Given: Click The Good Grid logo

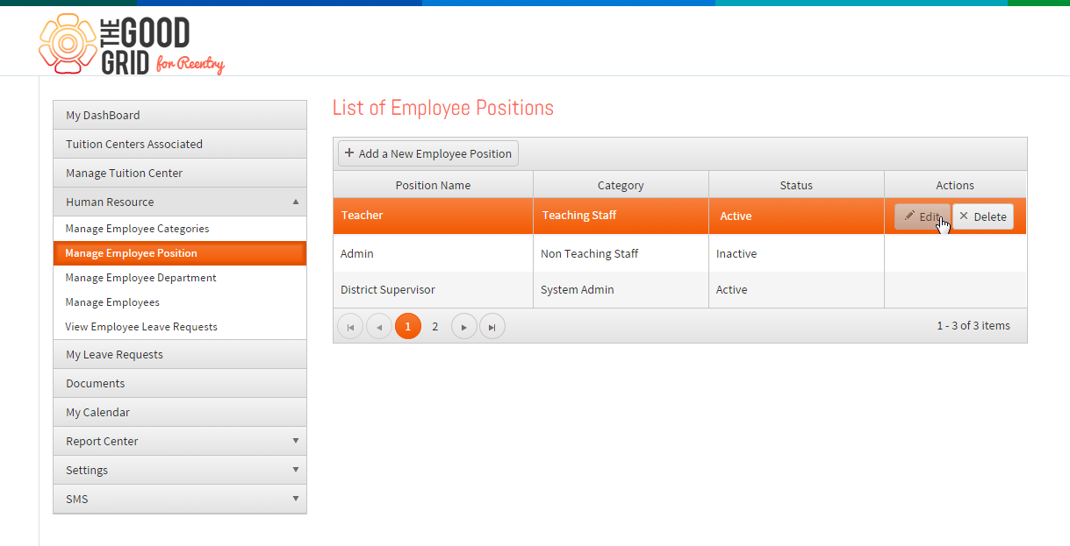Looking at the screenshot, I should 132,44.
